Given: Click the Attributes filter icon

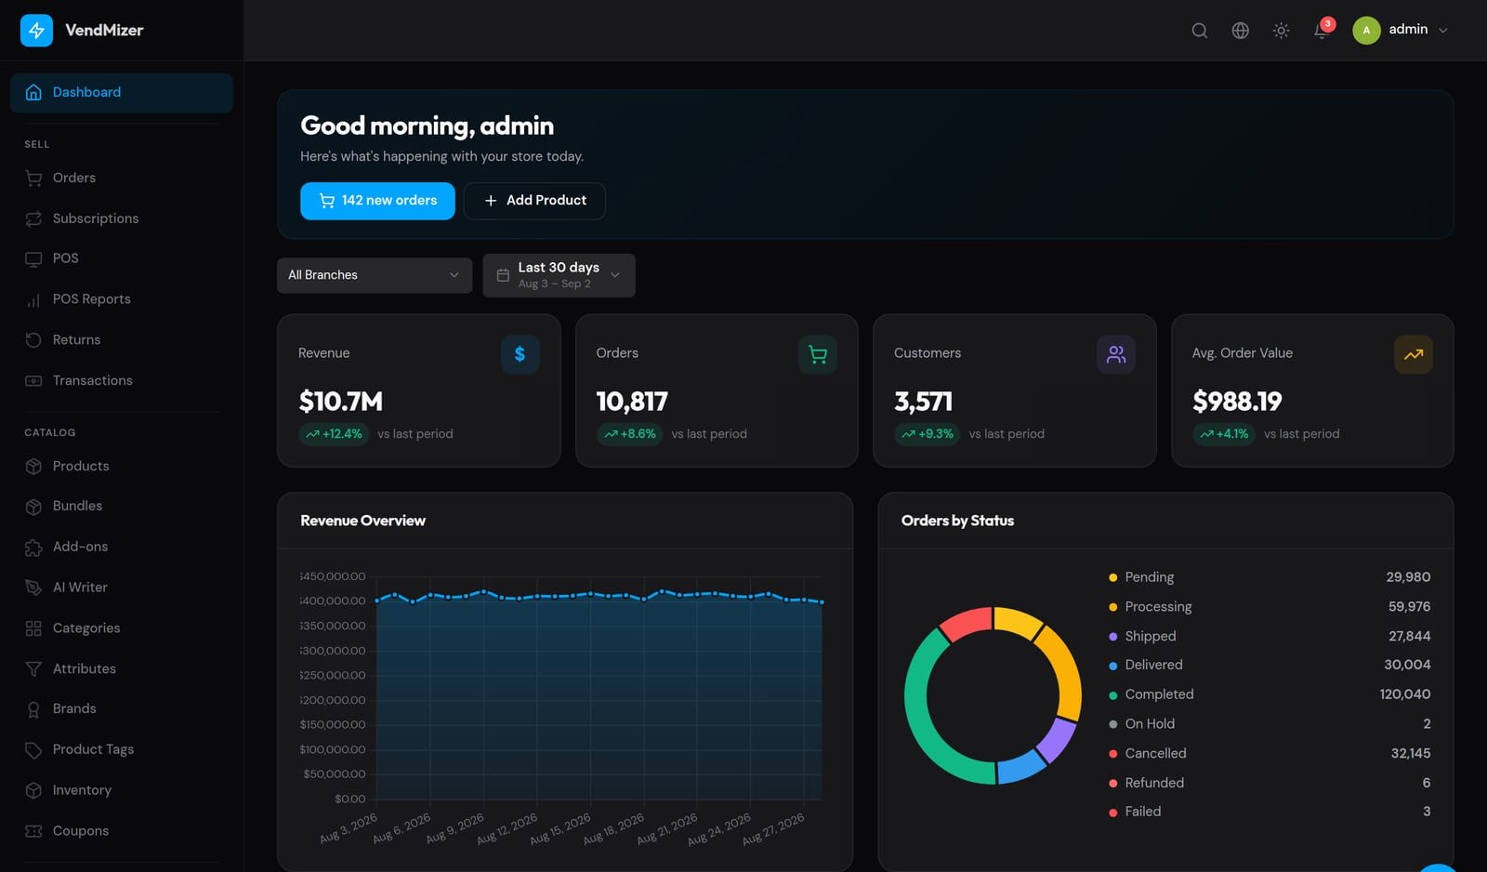Looking at the screenshot, I should tap(33, 668).
